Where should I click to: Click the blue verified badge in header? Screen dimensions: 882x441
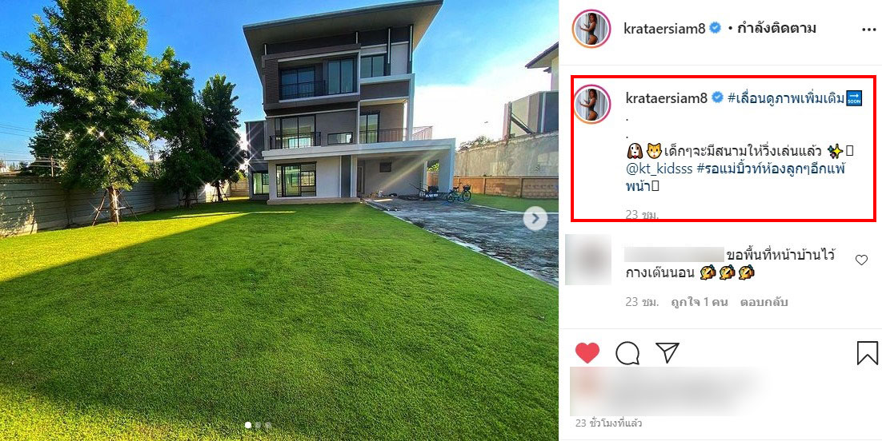pyautogui.click(x=715, y=28)
